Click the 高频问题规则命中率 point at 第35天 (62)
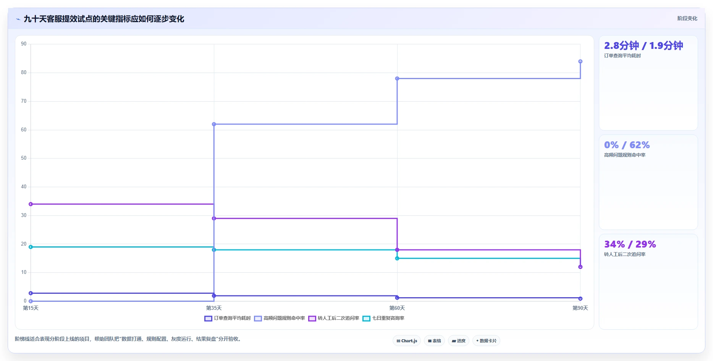Viewport: 713px width, 361px height. coord(214,124)
